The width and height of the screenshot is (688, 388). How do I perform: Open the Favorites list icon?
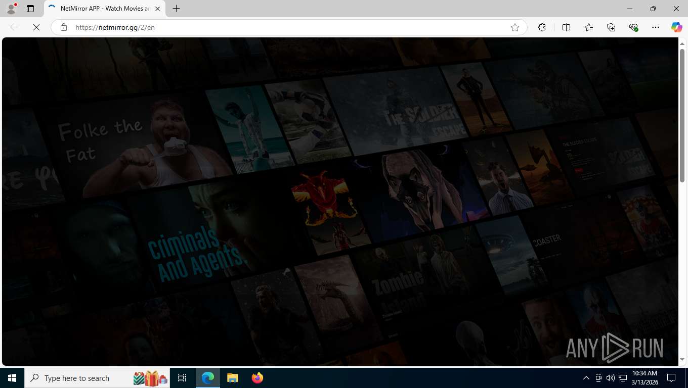589,27
